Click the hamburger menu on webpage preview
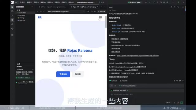Image resolution: width=196 pixels, height=110 pixels. click(100, 17)
